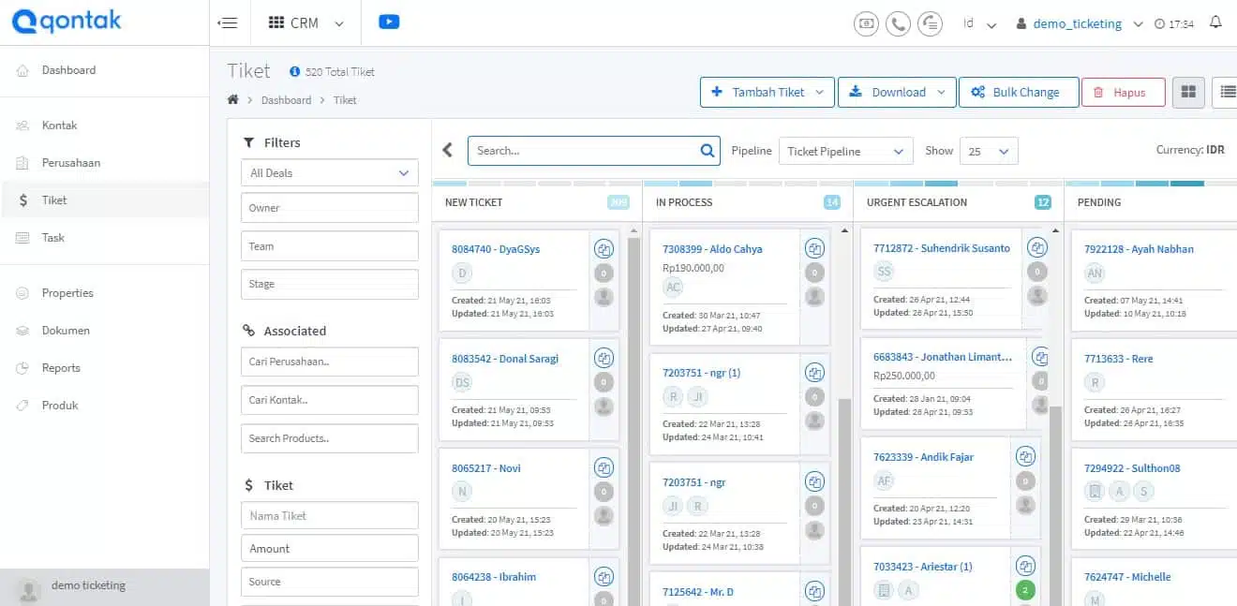Open the Ticket Pipeline dropdown

point(846,151)
